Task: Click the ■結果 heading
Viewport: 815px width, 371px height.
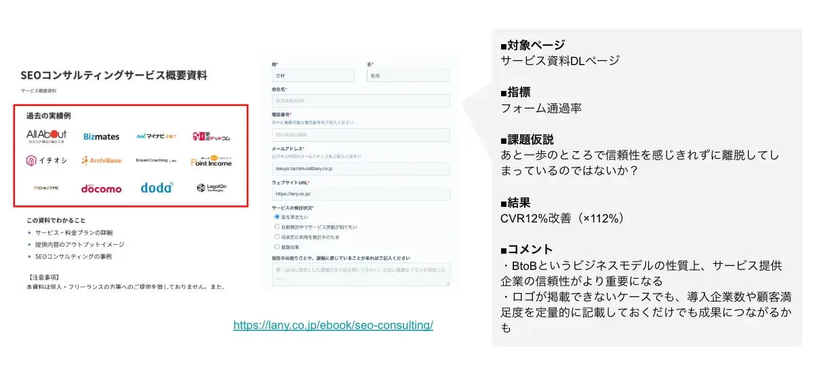Action: [515, 202]
